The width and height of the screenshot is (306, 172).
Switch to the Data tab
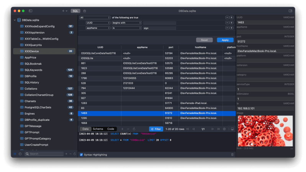85,129
